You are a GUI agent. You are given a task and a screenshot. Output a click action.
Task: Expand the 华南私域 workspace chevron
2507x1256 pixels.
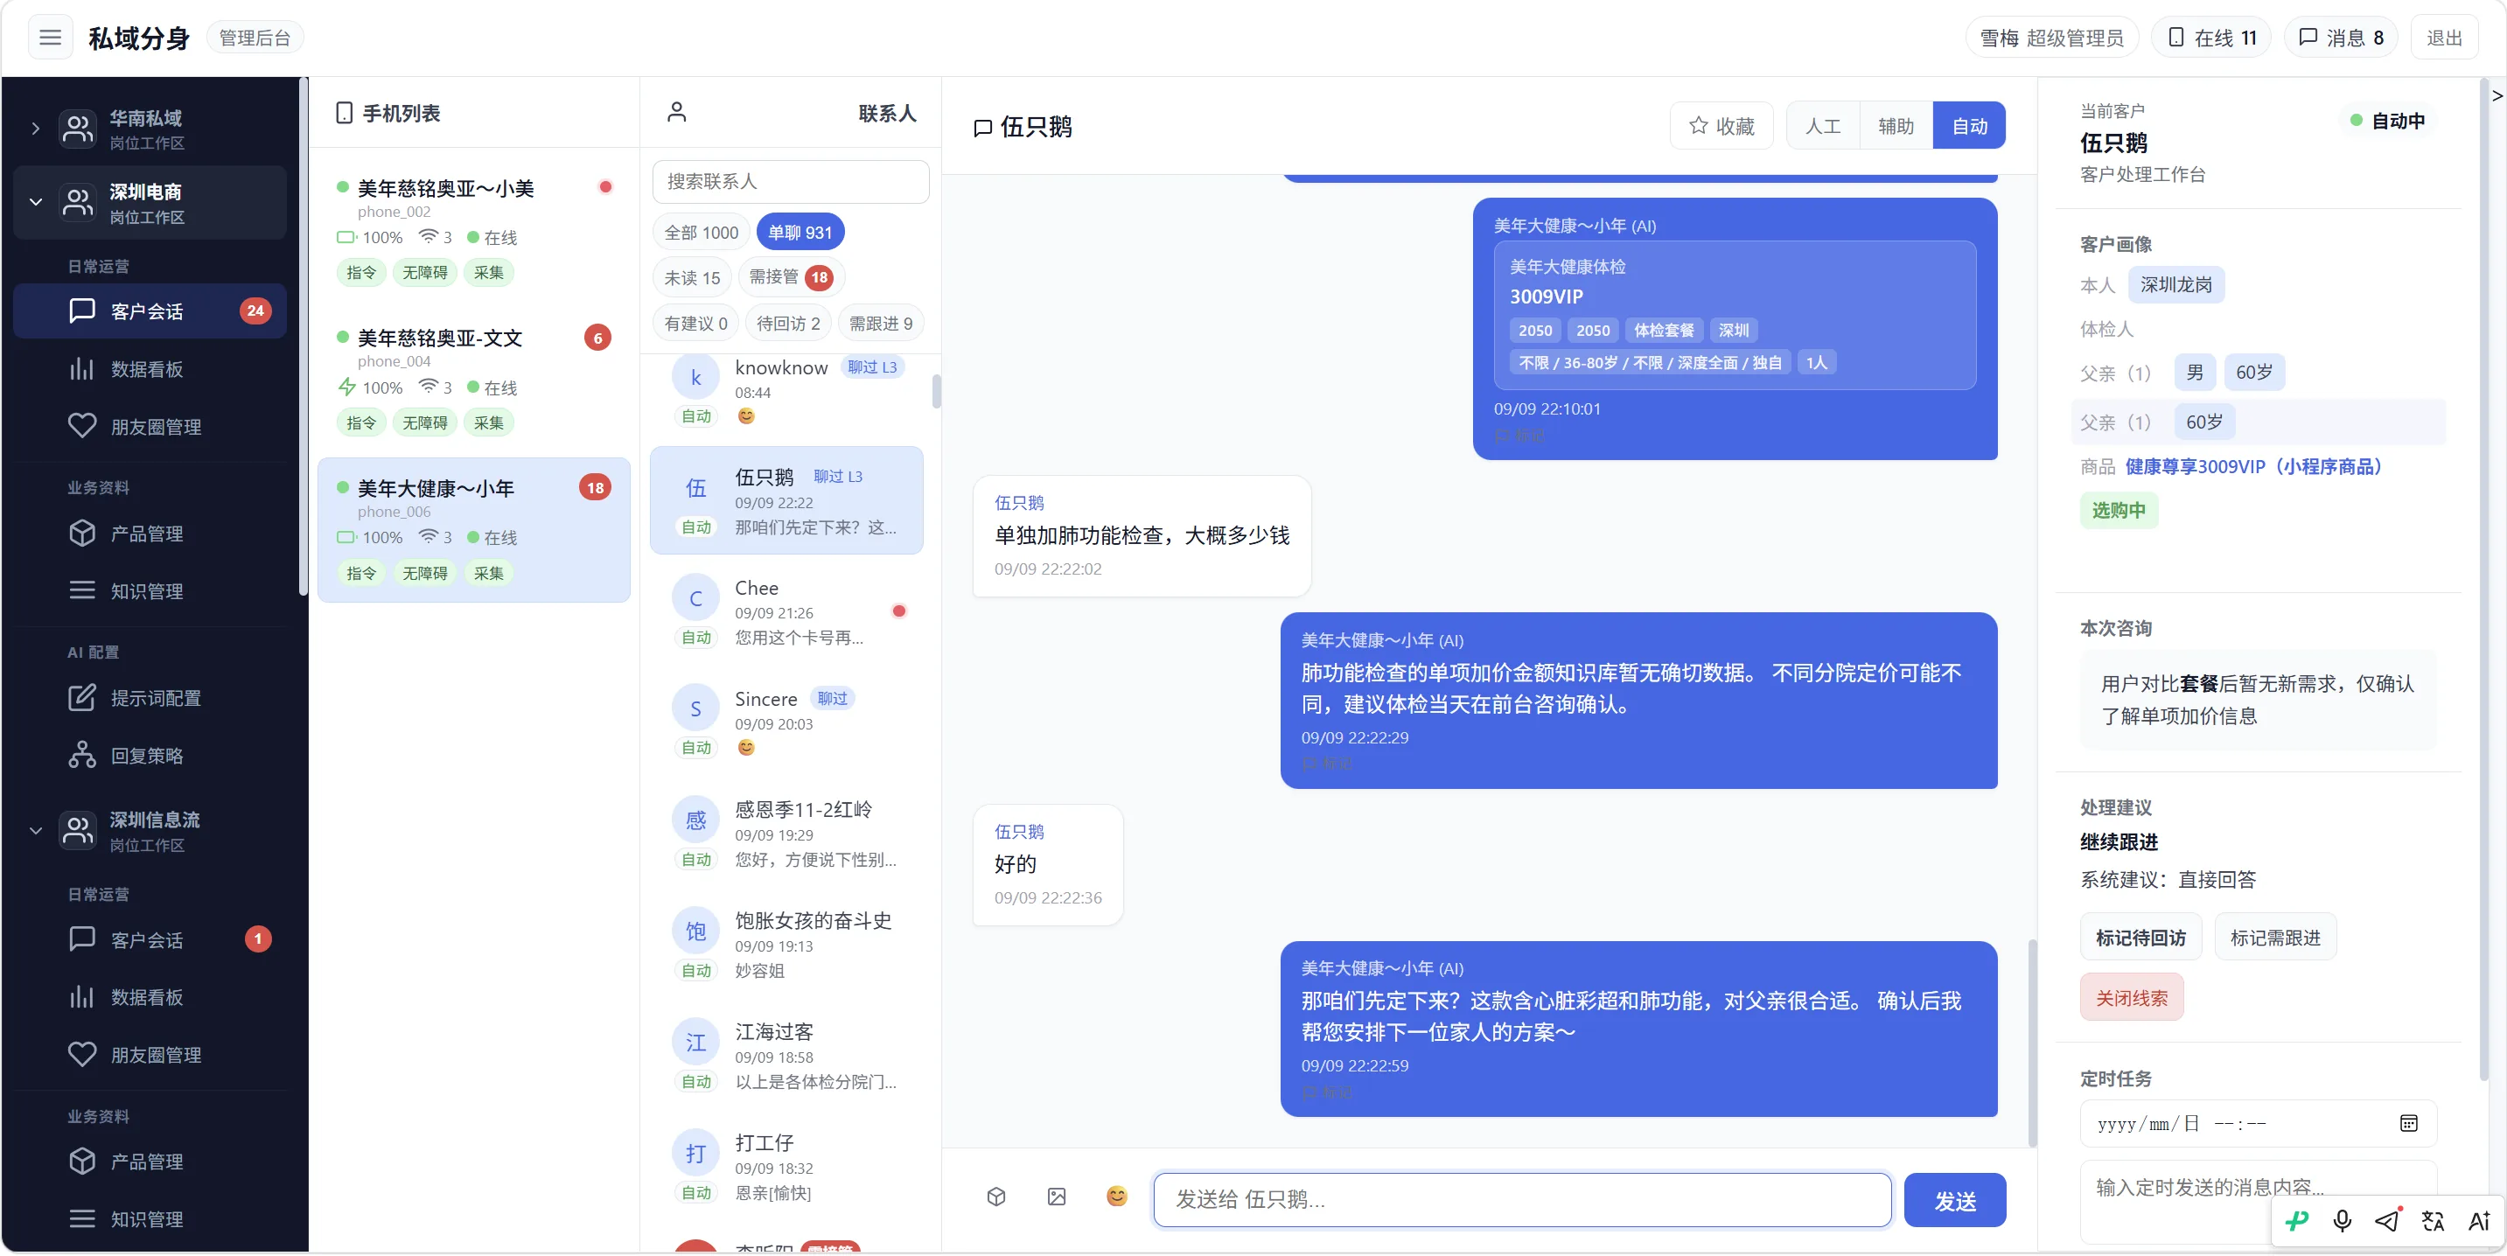pyautogui.click(x=36, y=129)
